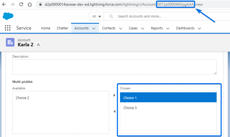Select Choice 1 in the Chosen list
Screen dimensions: 230x137
[x=168, y=97]
